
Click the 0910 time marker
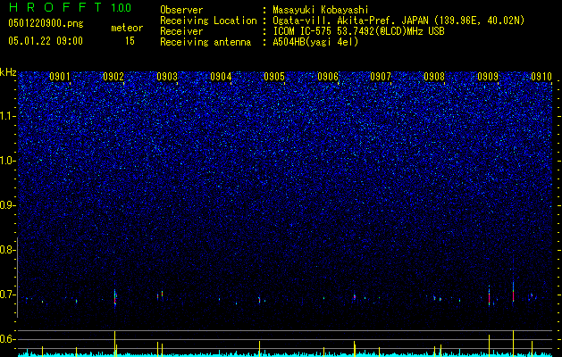coord(541,77)
